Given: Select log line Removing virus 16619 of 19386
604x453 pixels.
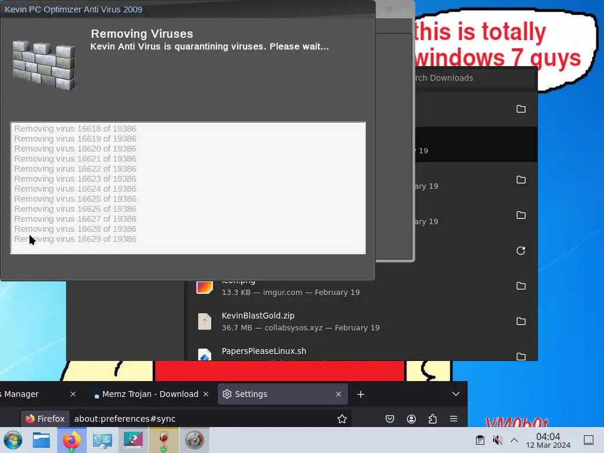Looking at the screenshot, I should (x=75, y=139).
